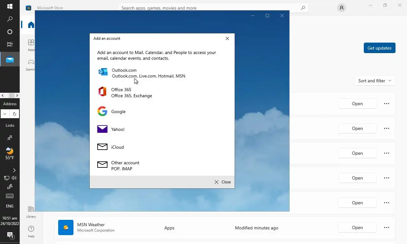This screenshot has width=407, height=244.
Task: Open taskbar Search magnifier
Action: pyautogui.click(x=10, y=19)
